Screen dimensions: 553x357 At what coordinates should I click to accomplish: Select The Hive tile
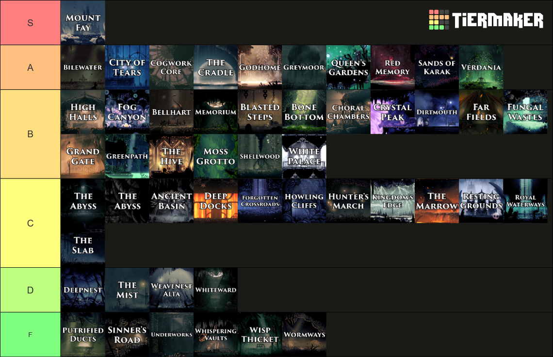[x=171, y=156]
